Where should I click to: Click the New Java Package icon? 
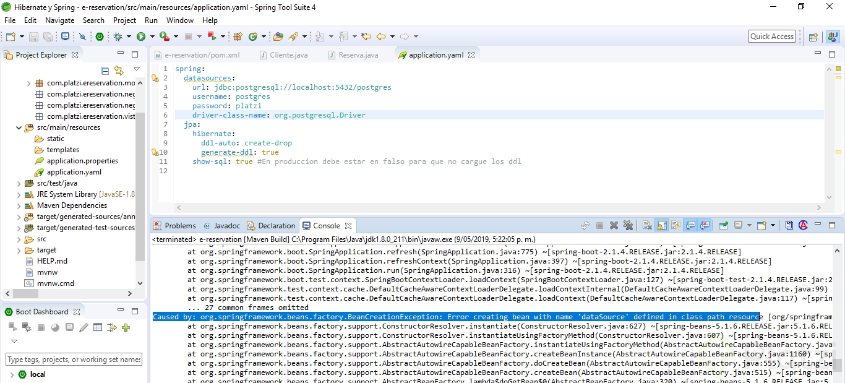pos(238,37)
